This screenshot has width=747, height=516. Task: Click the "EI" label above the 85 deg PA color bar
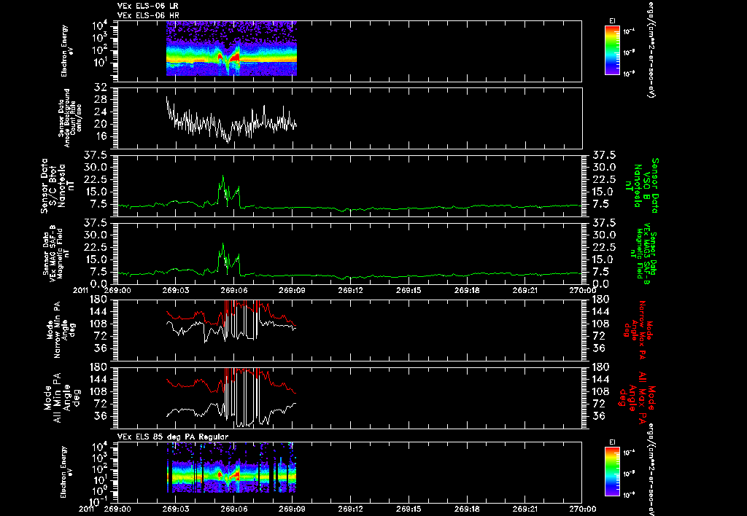click(612, 442)
